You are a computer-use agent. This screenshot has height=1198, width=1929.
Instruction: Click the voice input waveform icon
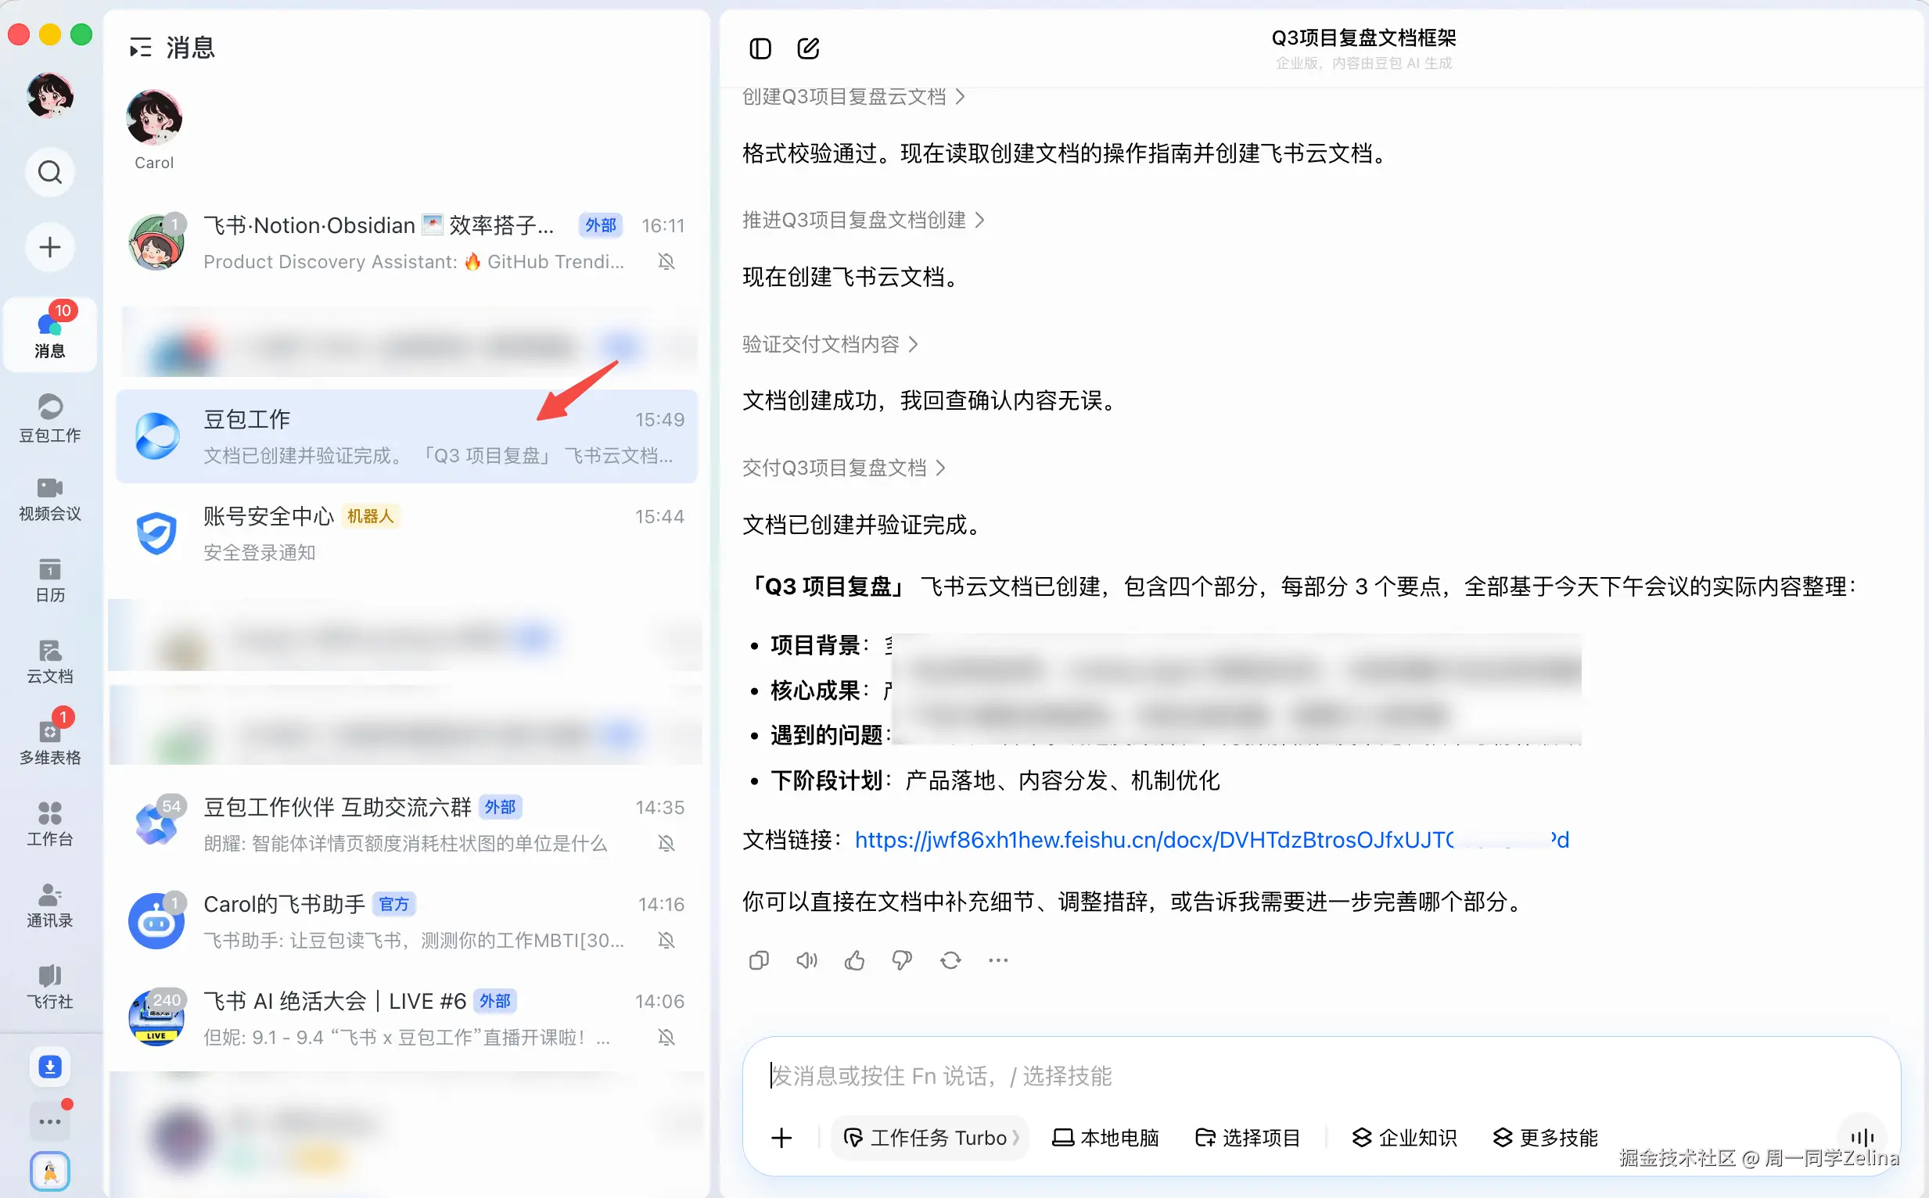tap(1862, 1137)
